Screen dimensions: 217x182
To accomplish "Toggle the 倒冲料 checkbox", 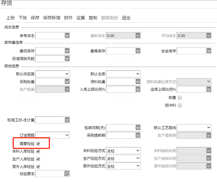I will pos(180,105).
